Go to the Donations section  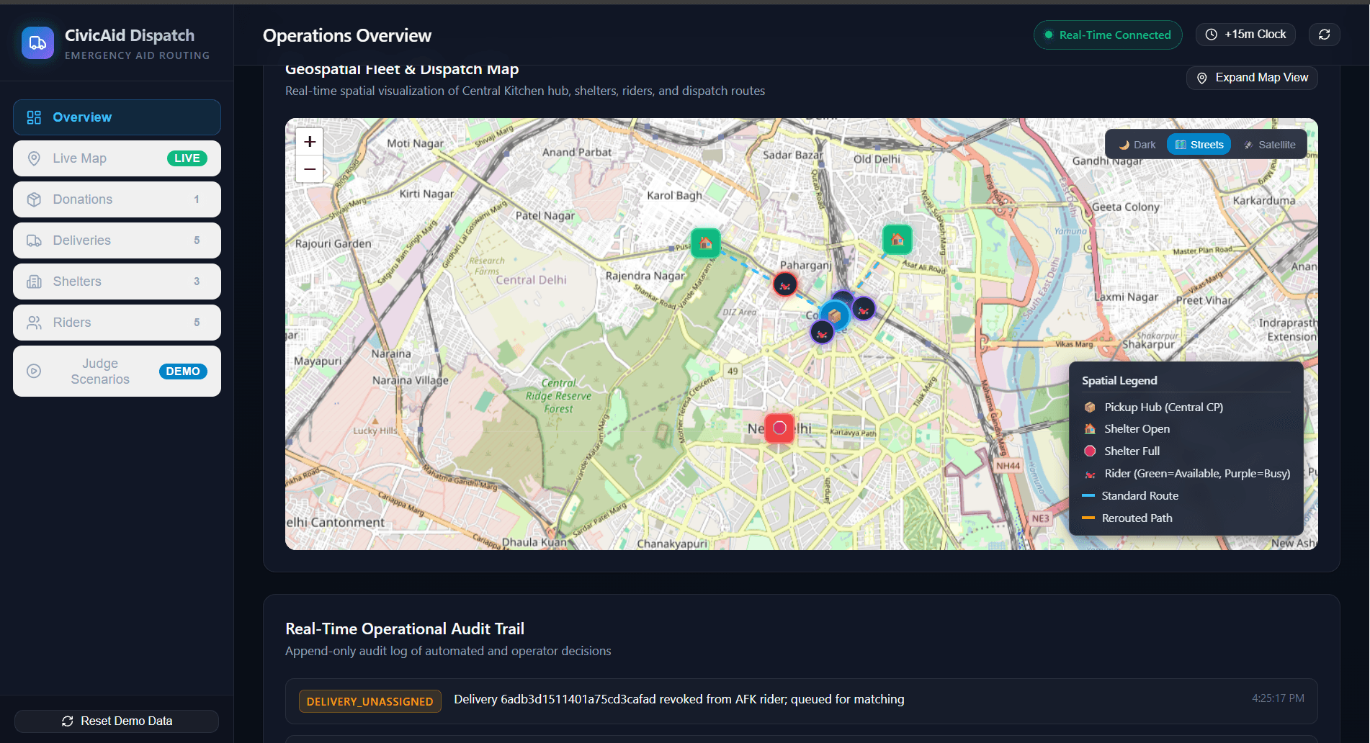click(117, 199)
